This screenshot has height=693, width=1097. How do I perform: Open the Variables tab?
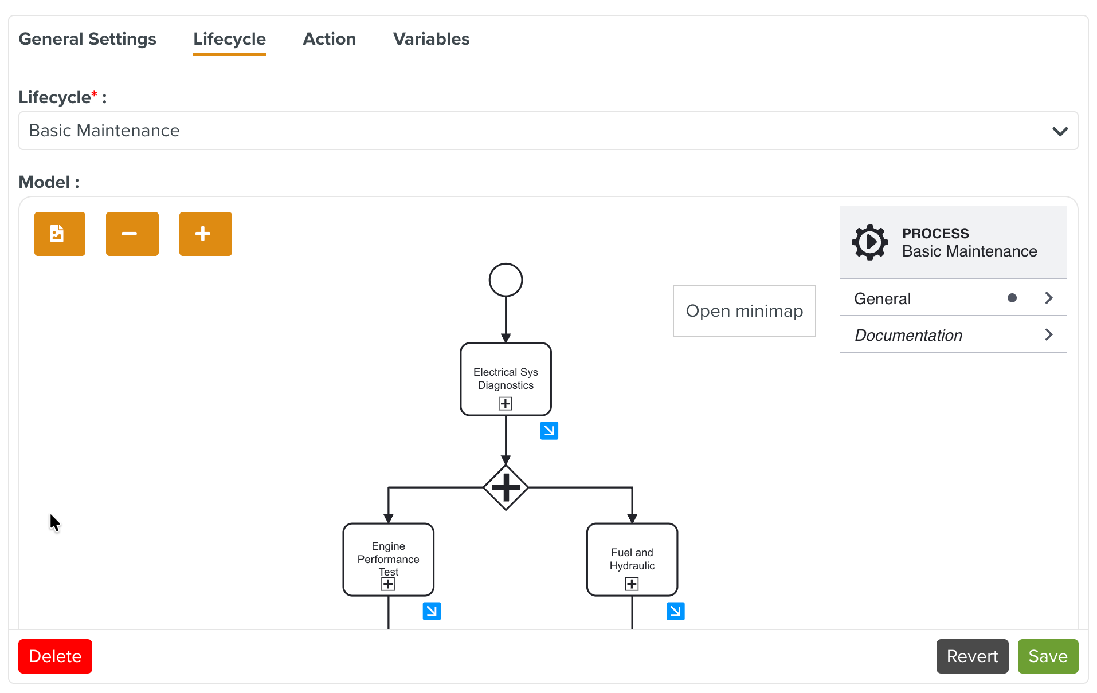[x=431, y=39]
